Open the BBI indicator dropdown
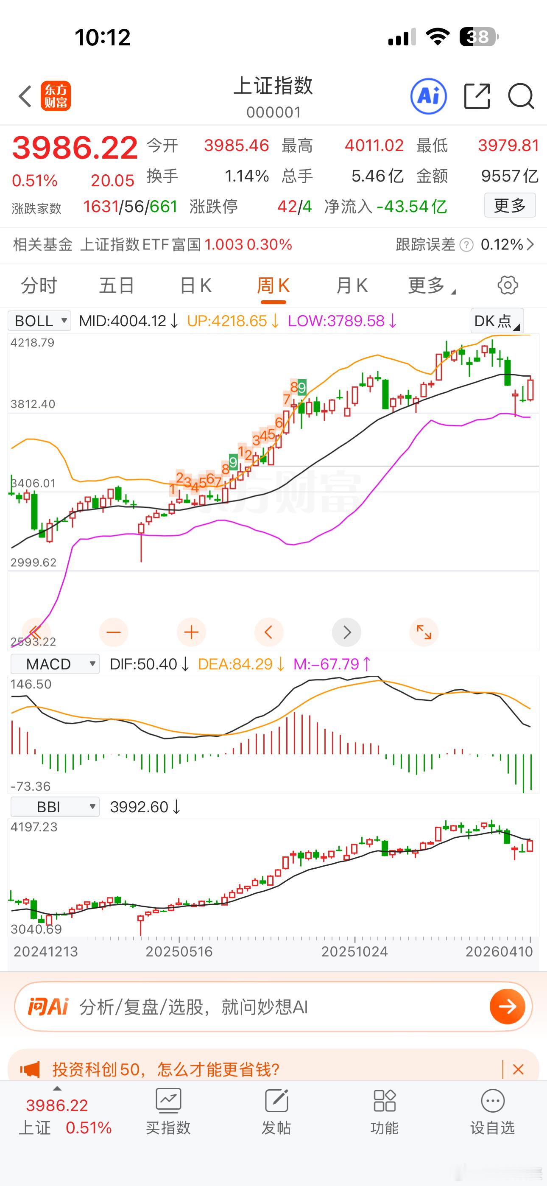Viewport: 547px width, 1186px height. pos(55,807)
